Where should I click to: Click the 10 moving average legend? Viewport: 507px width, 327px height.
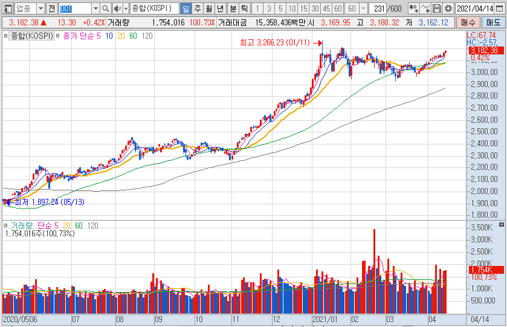[109, 36]
